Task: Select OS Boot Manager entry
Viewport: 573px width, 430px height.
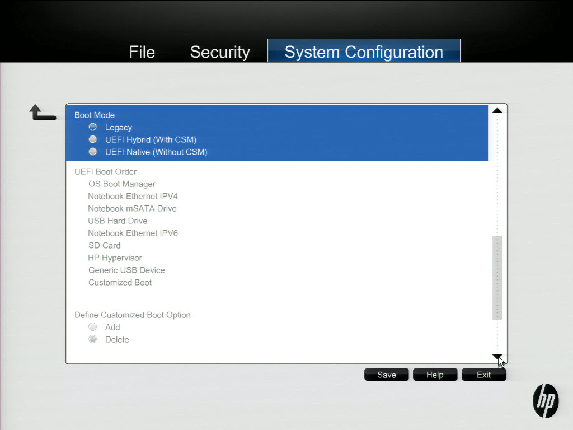Action: pyautogui.click(x=121, y=184)
